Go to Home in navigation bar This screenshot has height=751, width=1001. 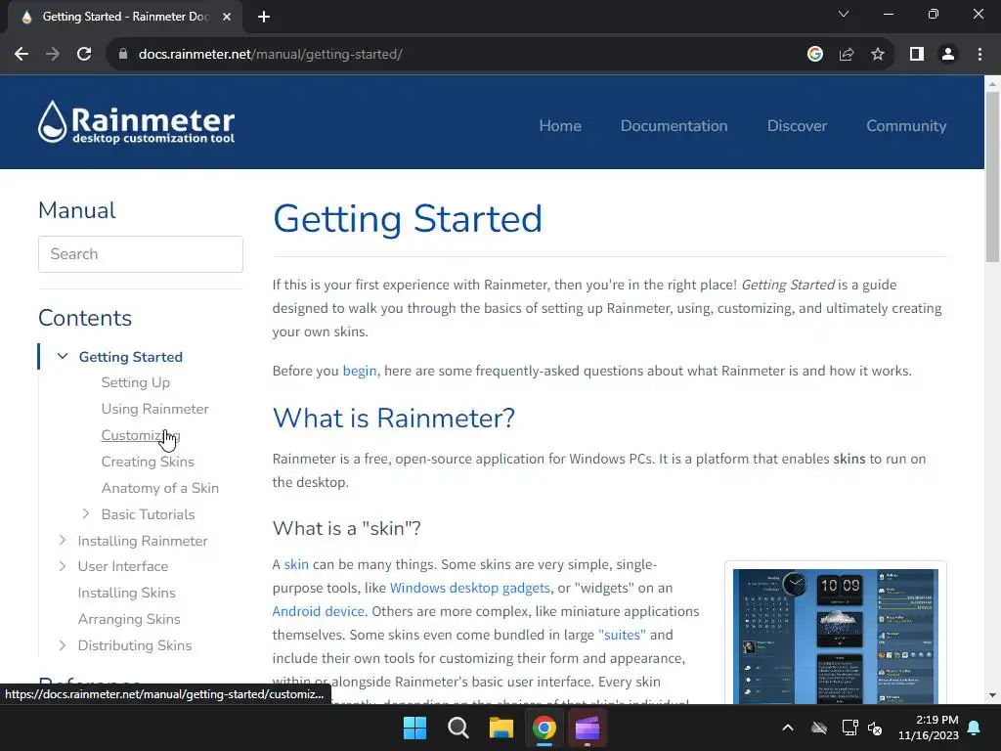560,126
